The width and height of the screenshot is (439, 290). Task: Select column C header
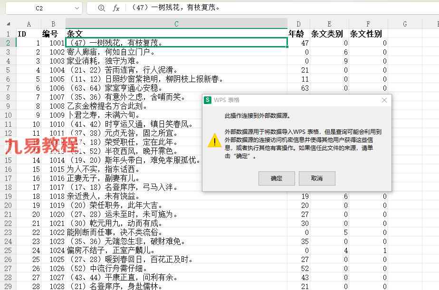176,24
